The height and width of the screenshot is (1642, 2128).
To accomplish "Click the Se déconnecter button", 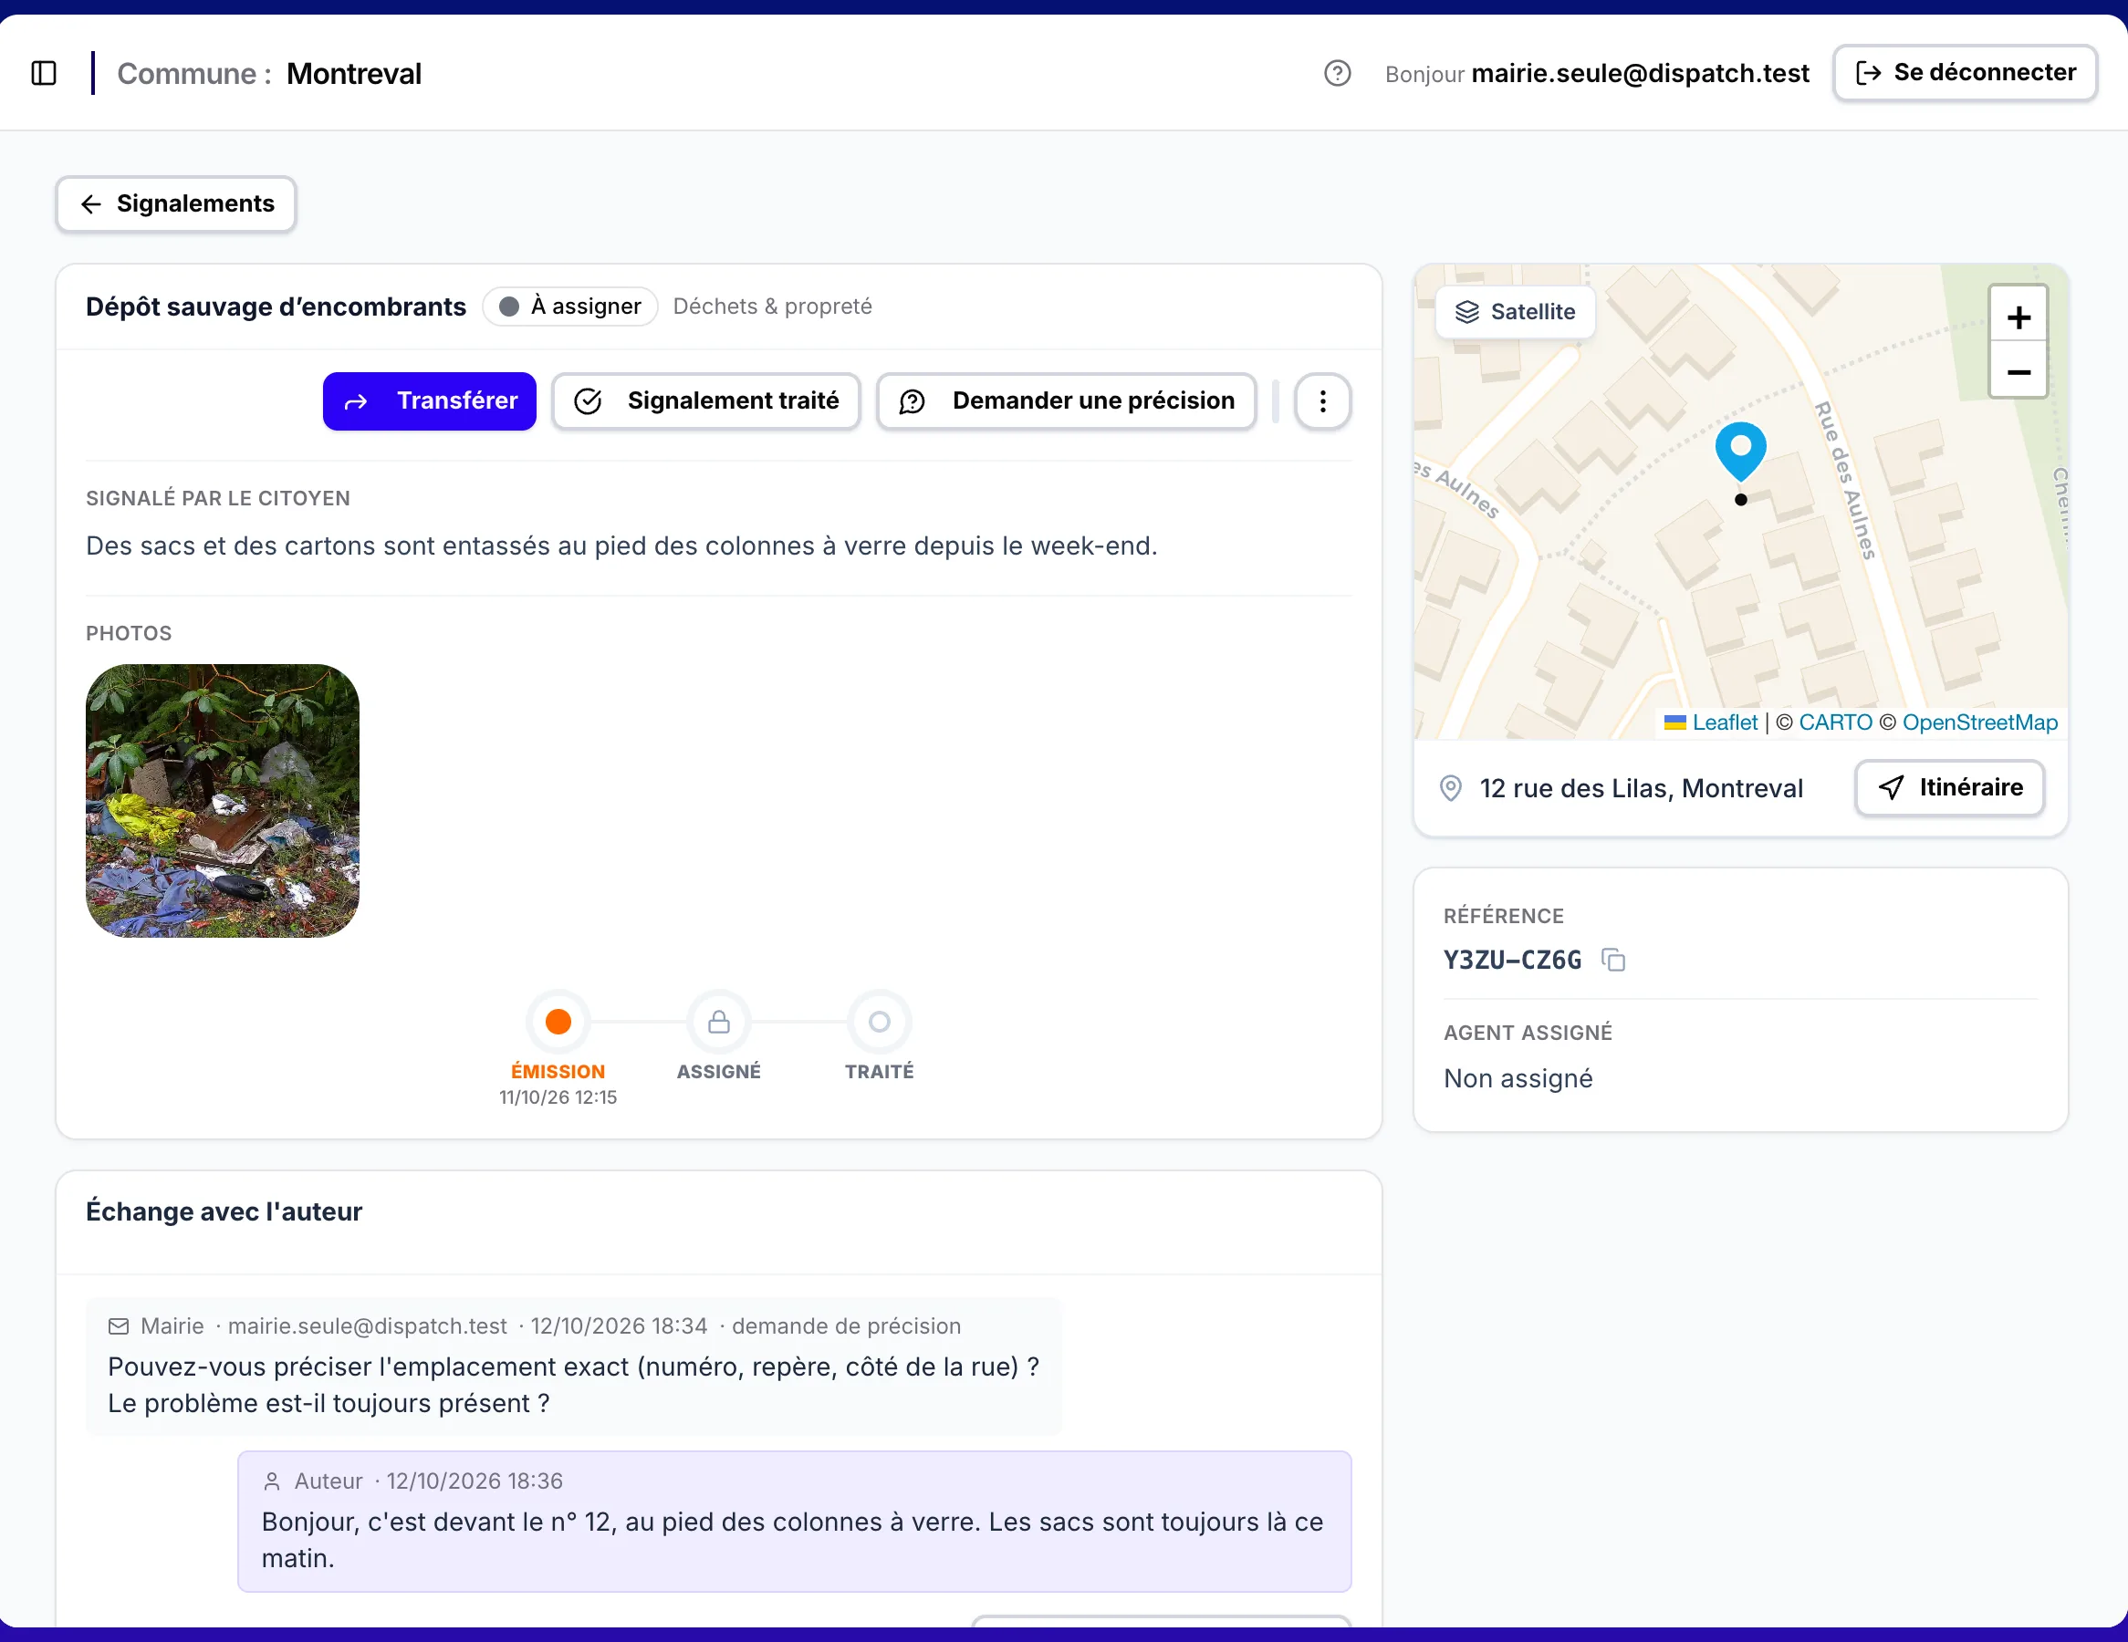I will 1965,73.
